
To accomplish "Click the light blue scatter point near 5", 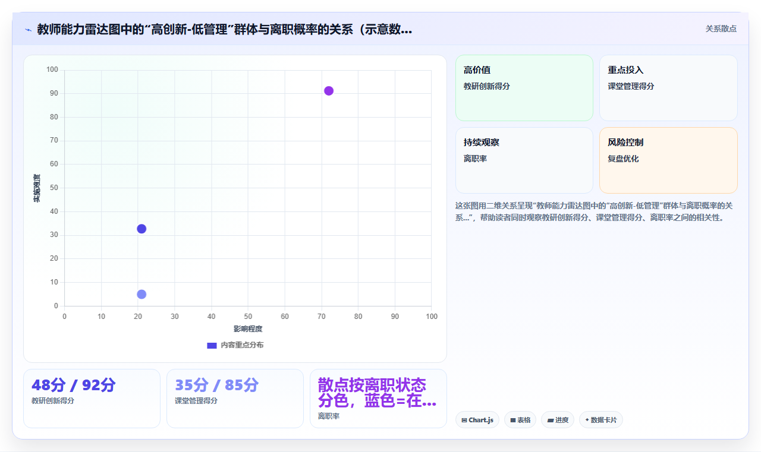I will tap(141, 294).
